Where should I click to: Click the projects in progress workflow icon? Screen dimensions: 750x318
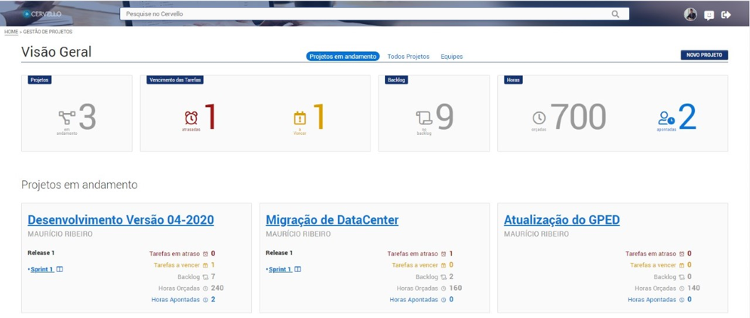click(x=66, y=118)
